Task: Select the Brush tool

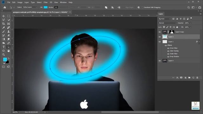Action: point(3,32)
